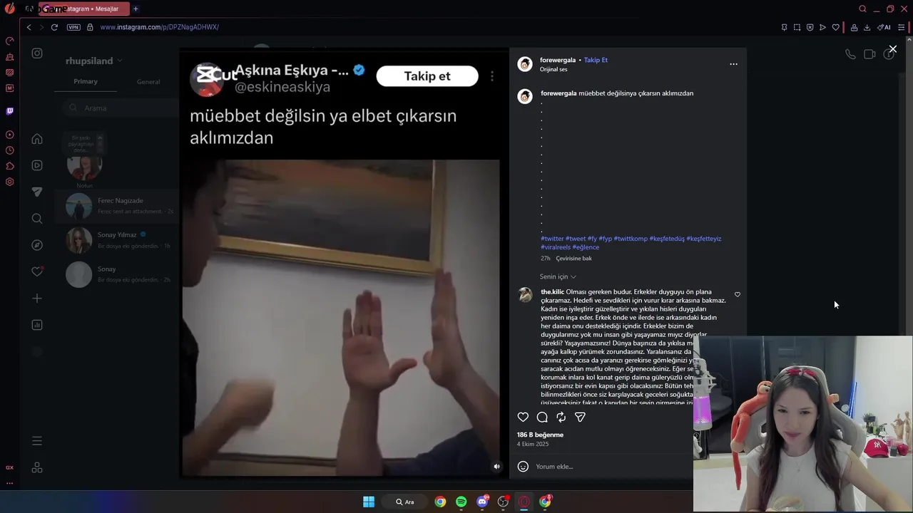Screen dimensions: 913x513
Task: Open Messages icon in Instagram sidebar
Action: click(x=37, y=192)
